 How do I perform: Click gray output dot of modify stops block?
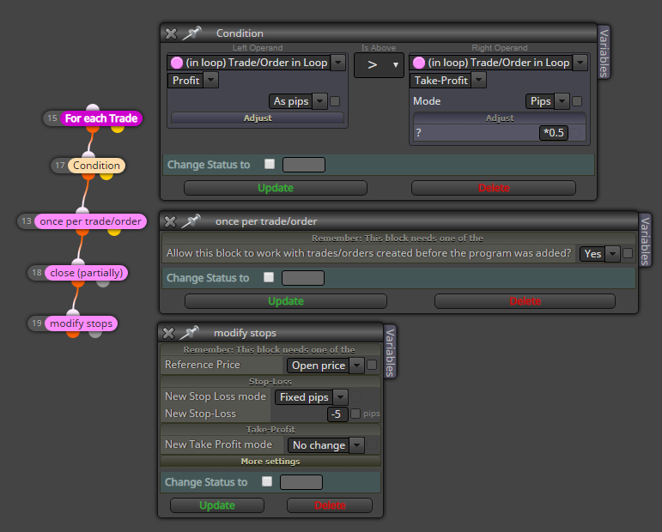pyautogui.click(x=95, y=334)
